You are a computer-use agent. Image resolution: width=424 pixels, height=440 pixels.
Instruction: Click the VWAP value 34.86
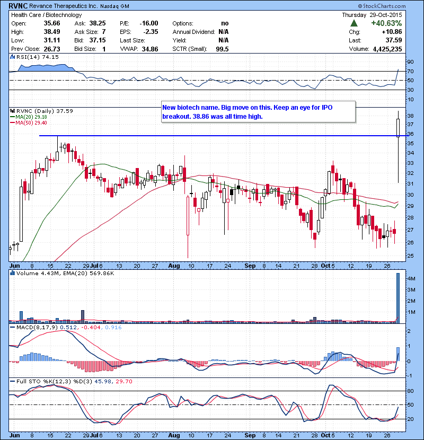[150, 49]
